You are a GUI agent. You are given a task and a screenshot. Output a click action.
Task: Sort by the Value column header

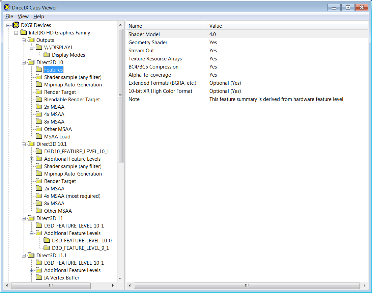pyautogui.click(x=288, y=26)
